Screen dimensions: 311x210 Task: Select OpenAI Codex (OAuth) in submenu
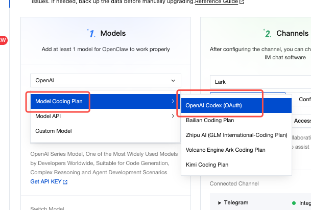[x=214, y=106]
